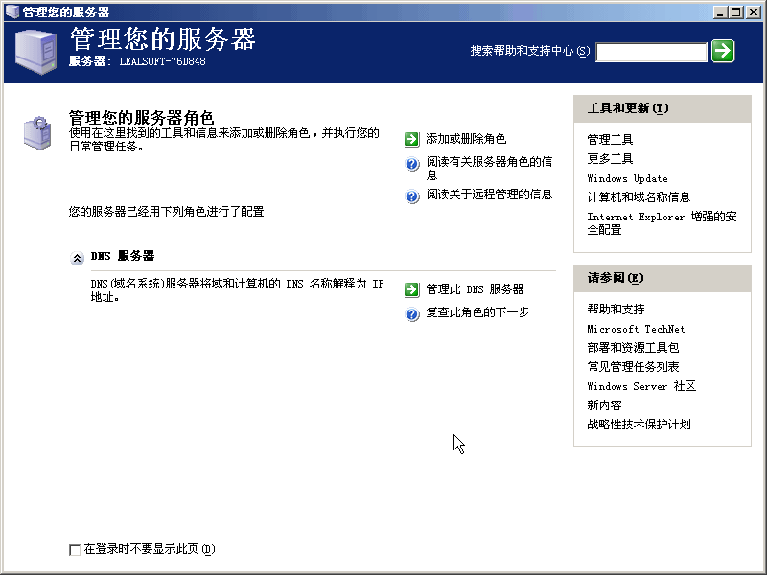Image resolution: width=767 pixels, height=575 pixels.
Task: Click 搜索帮助和支持中心(S) label
Action: [530, 51]
